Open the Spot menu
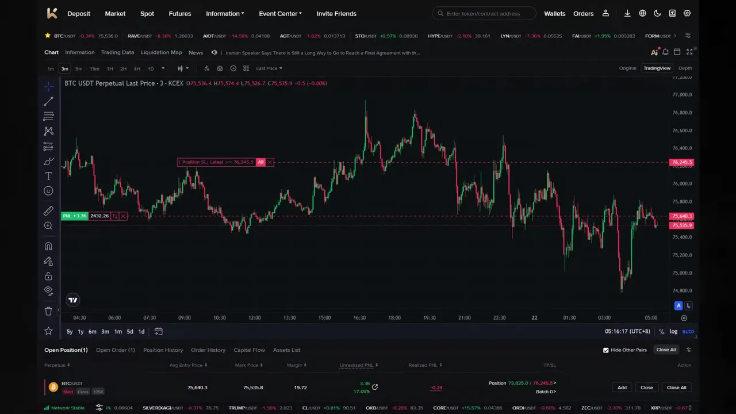The image size is (736, 414). [147, 13]
